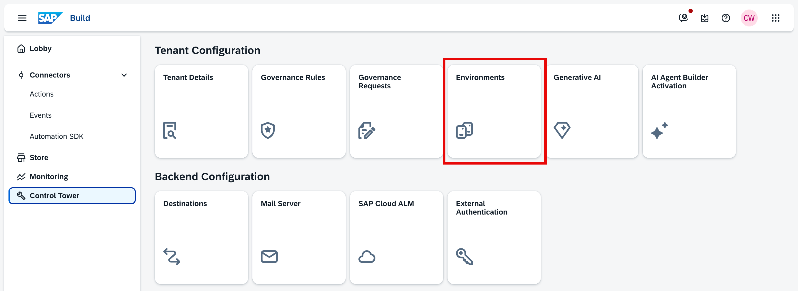The height and width of the screenshot is (291, 798).
Task: Open the Environments tile
Action: (x=494, y=111)
